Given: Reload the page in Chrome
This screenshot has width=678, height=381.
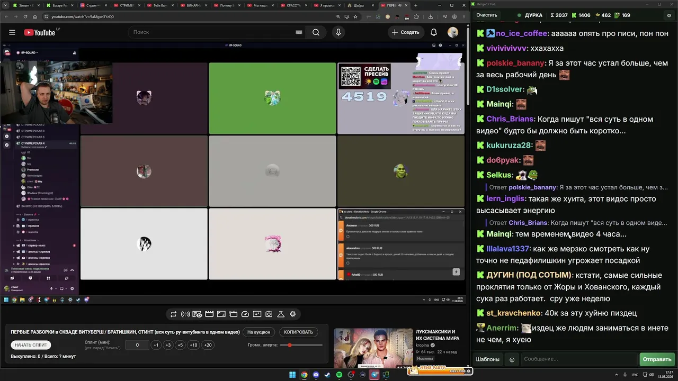Looking at the screenshot, I should 25,16.
